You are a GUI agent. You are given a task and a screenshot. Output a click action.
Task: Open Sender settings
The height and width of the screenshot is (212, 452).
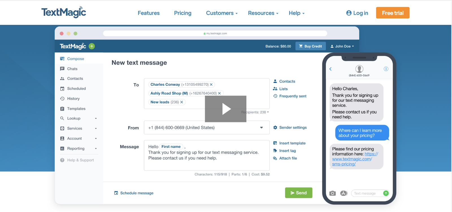click(x=290, y=127)
